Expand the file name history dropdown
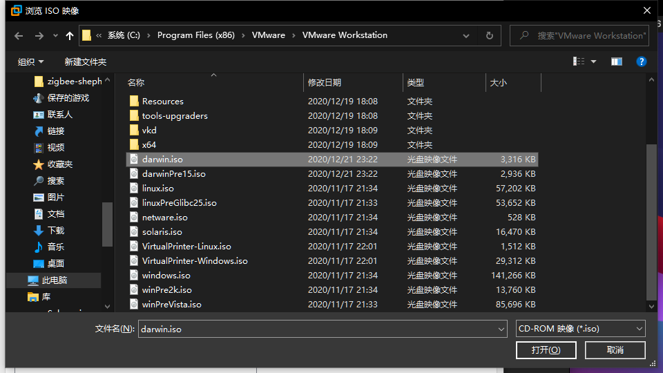 tap(501, 329)
